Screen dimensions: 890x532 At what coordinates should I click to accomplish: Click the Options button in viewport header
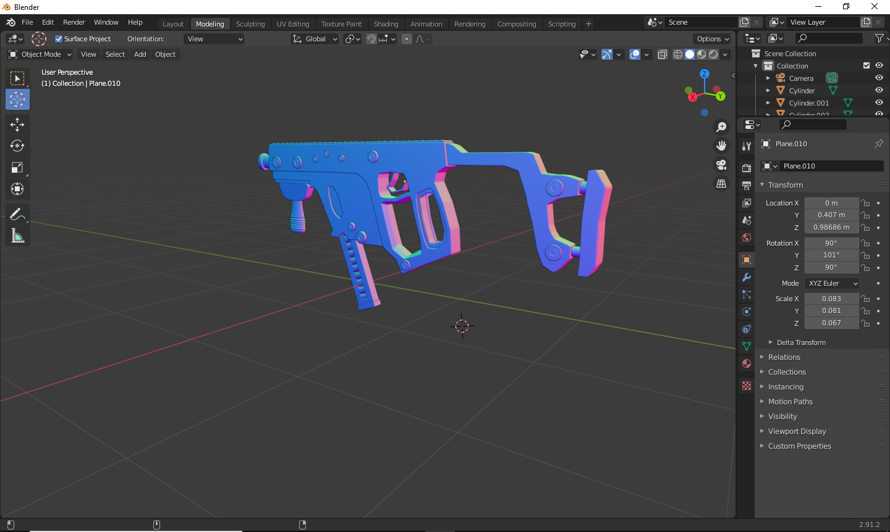point(713,39)
